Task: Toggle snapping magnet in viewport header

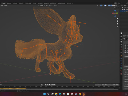Action: [50, 6]
